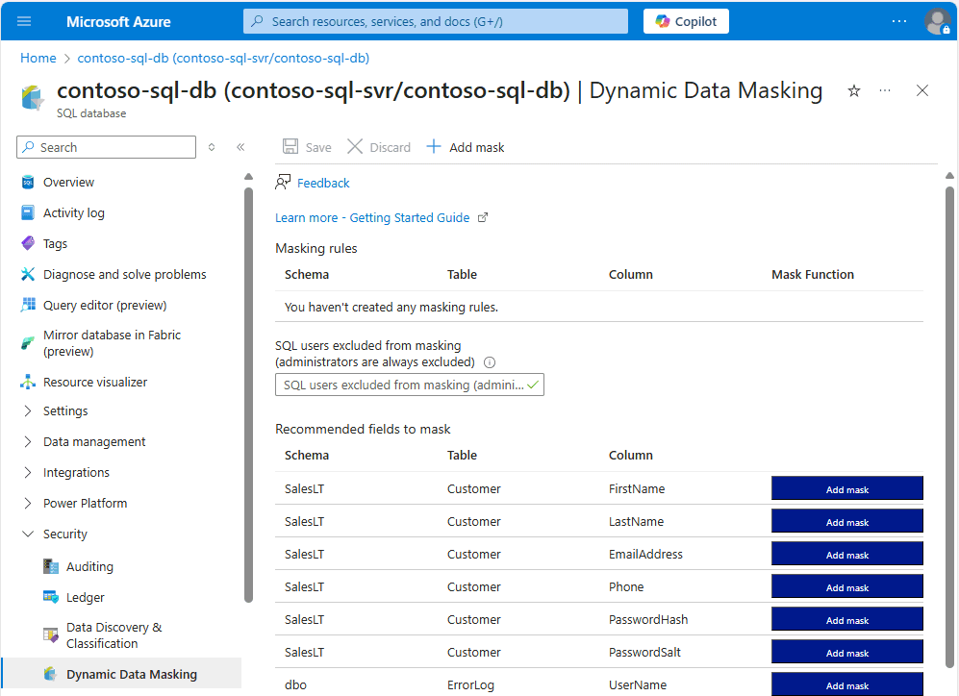Open the Auditing menu item
Screen dimensions: 959x696
click(89, 566)
